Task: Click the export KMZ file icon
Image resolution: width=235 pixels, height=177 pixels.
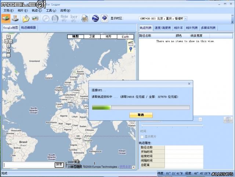Action: point(104,18)
